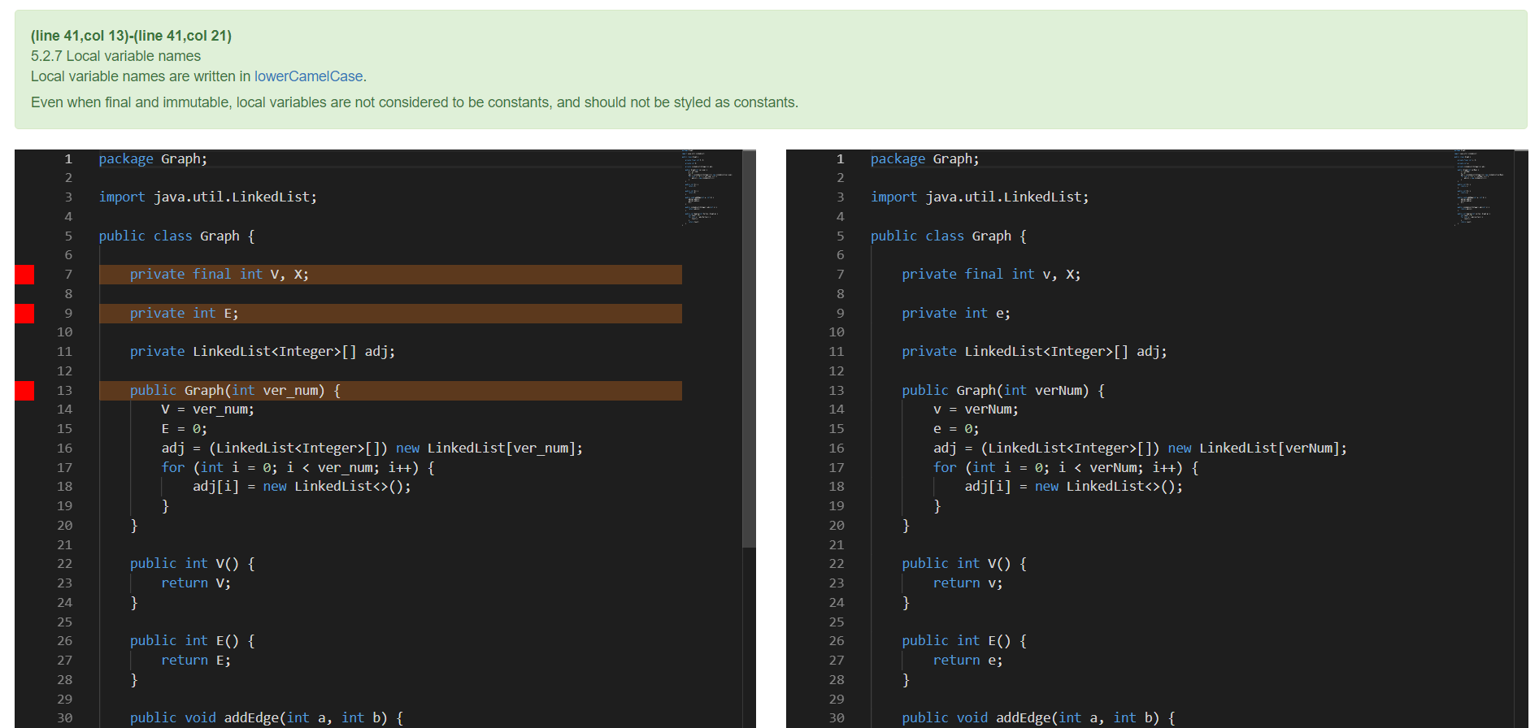Click left editor vertical scrollbar thumb
This screenshot has height=728, width=1539.
click(x=749, y=349)
